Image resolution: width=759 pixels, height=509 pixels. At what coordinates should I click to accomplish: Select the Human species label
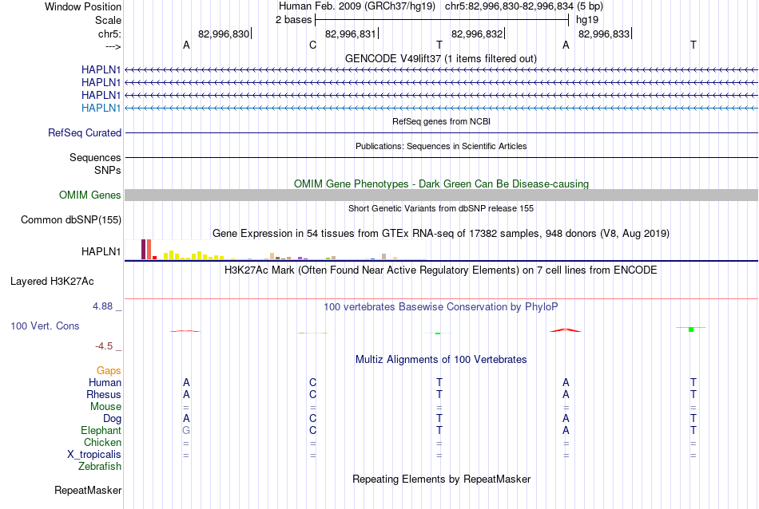(105, 382)
